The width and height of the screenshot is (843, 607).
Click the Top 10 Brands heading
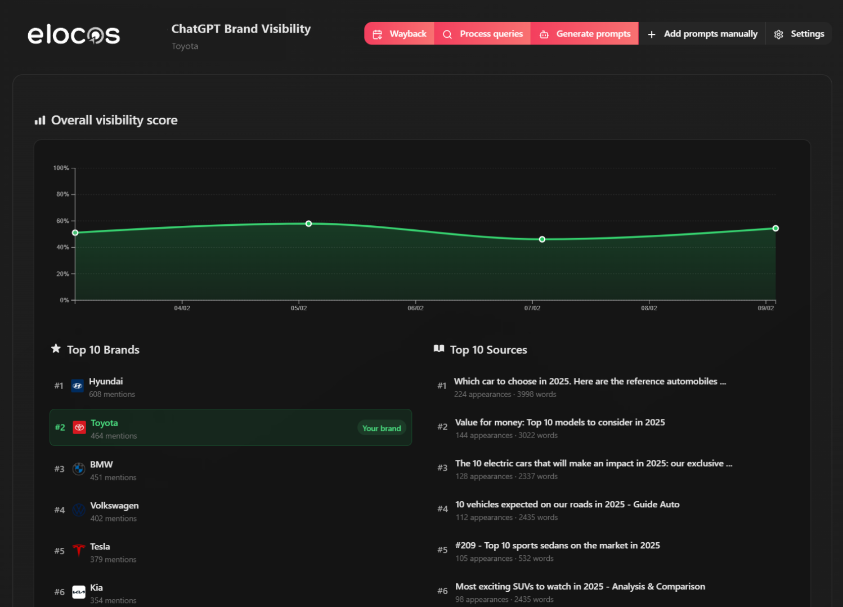tap(103, 350)
